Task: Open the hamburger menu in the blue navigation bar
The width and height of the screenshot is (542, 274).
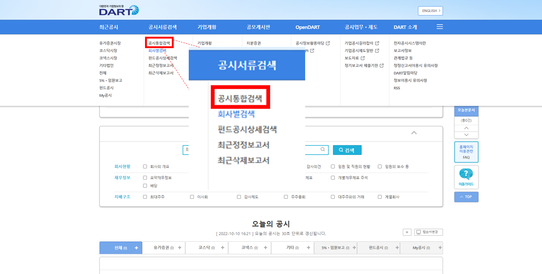Action: pyautogui.click(x=440, y=27)
